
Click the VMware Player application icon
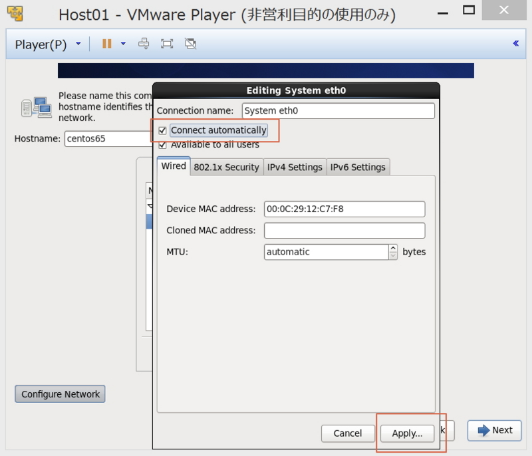[15, 13]
